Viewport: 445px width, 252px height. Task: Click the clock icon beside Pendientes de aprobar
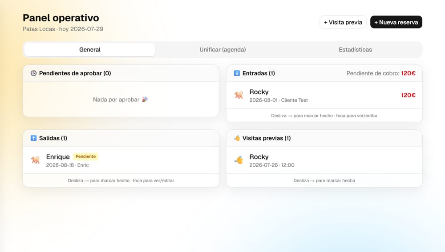click(x=33, y=73)
